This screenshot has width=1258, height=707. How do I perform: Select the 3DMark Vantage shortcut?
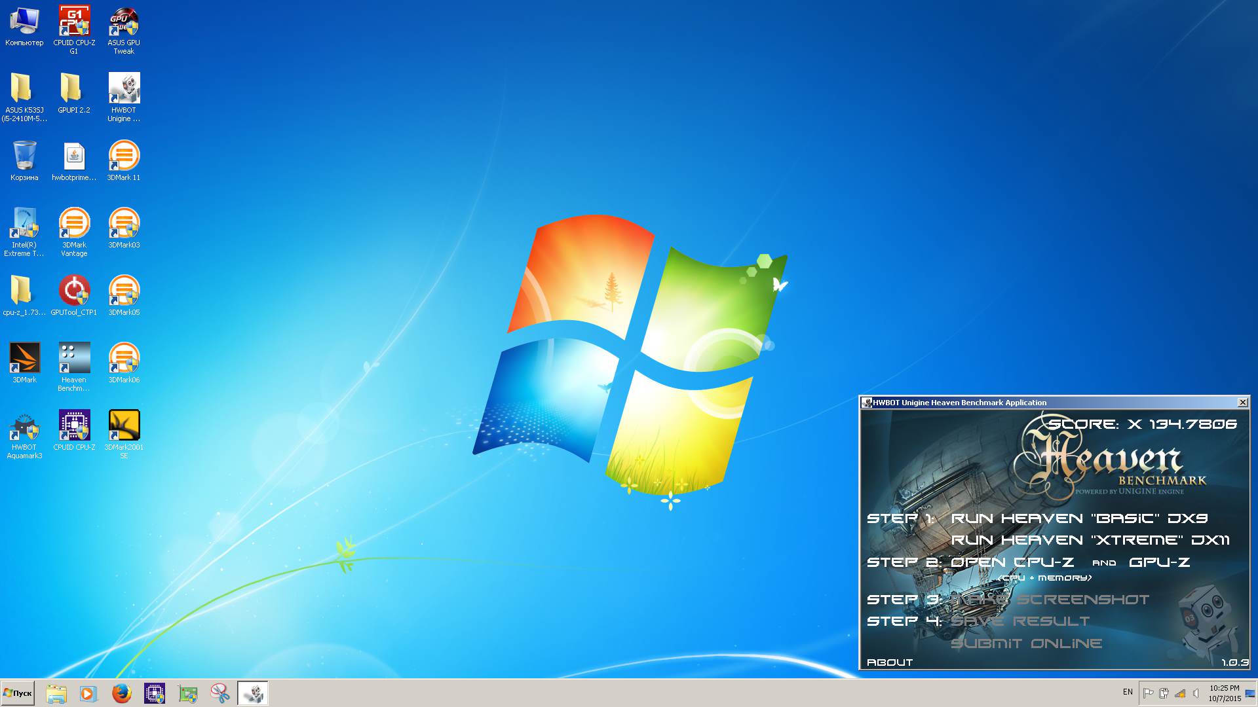[74, 232]
